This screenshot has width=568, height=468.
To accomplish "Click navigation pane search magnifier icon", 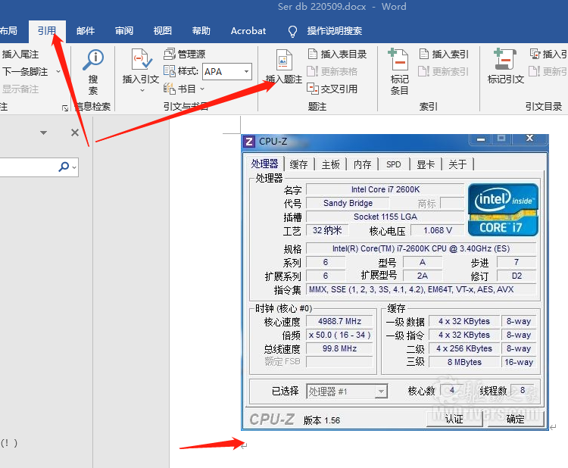I will pyautogui.click(x=64, y=167).
